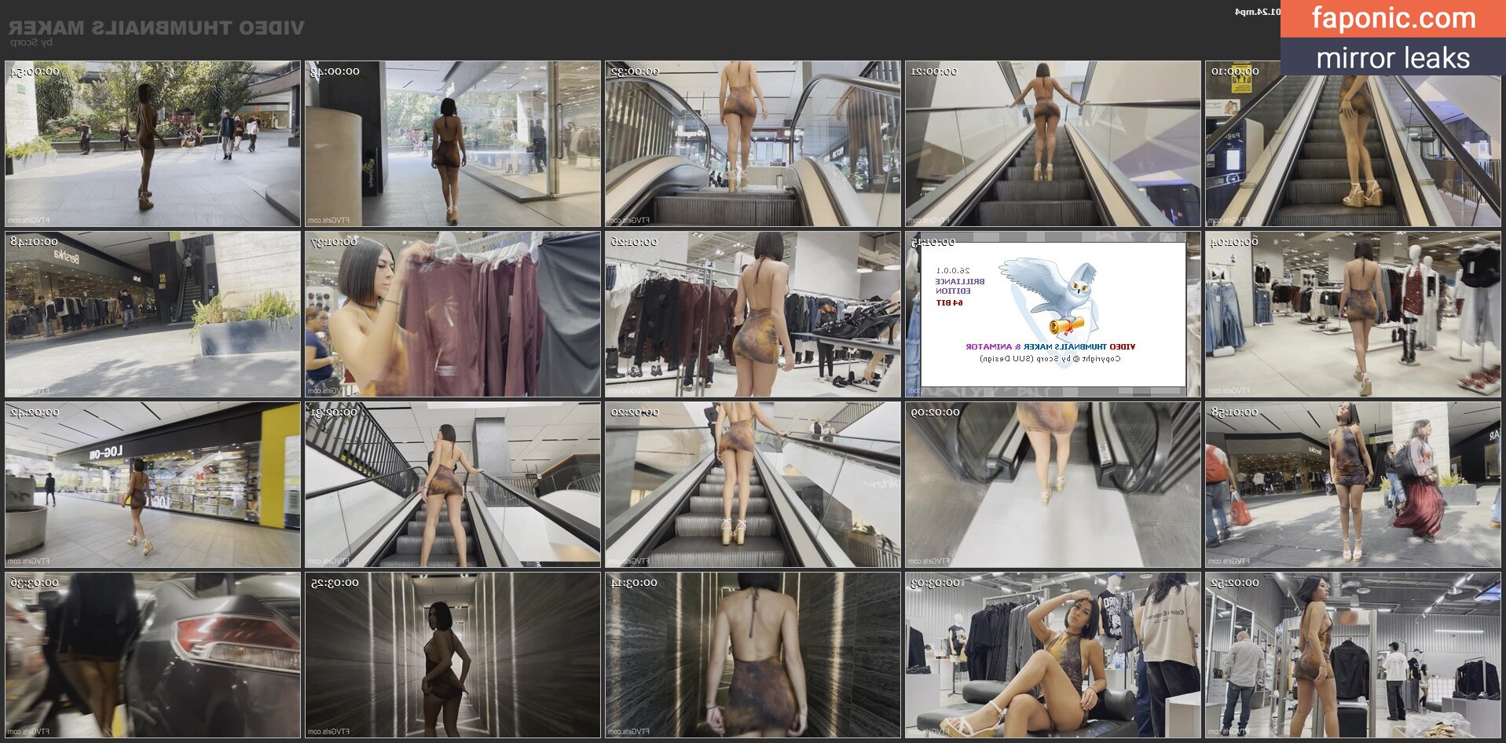Viewport: 1506px width, 743px height.
Task: Click the "mirror leaks" label
Action: point(1392,58)
